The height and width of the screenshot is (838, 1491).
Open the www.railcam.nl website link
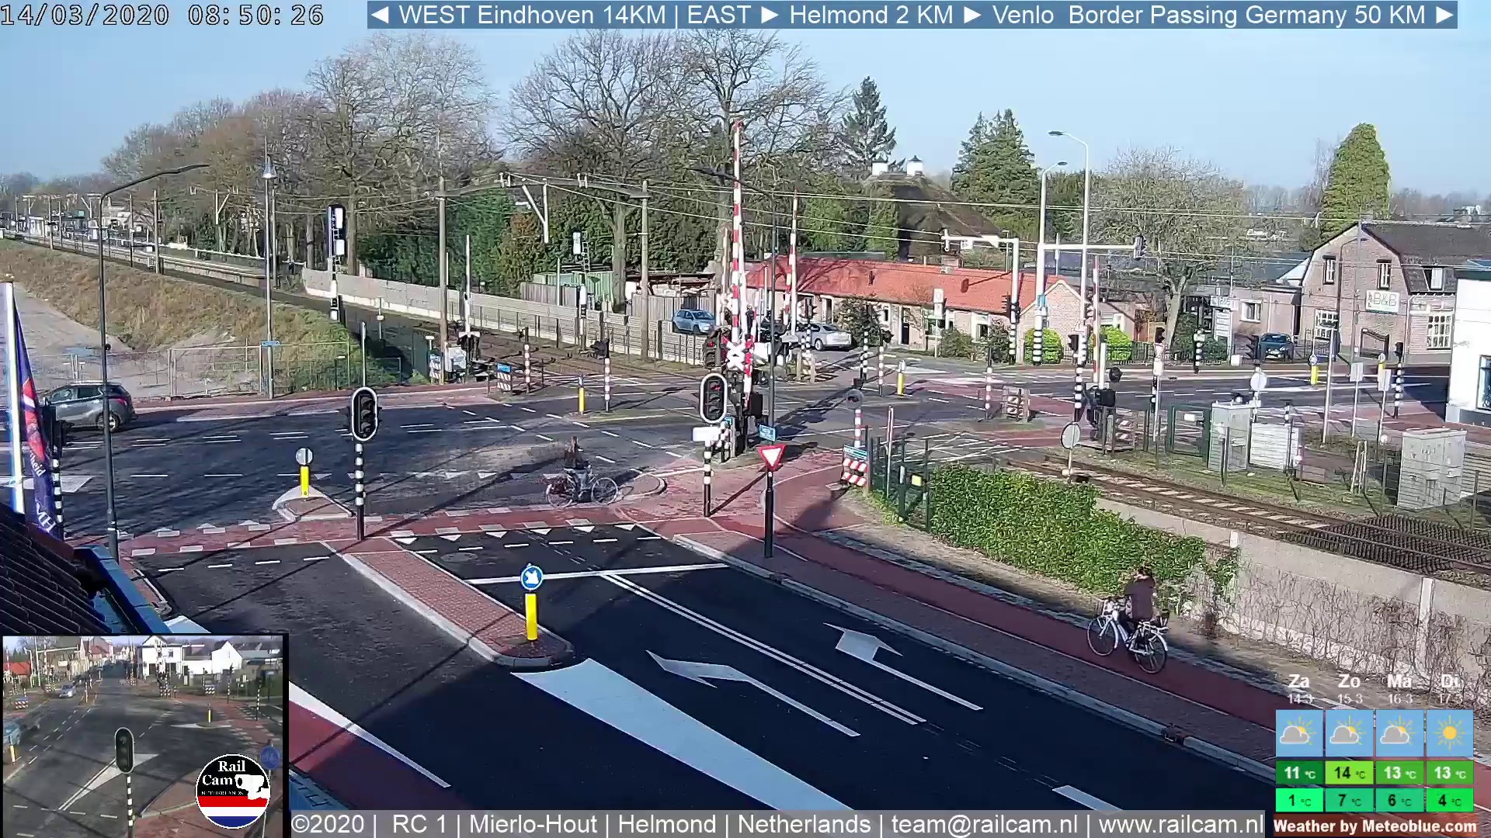tap(1181, 824)
